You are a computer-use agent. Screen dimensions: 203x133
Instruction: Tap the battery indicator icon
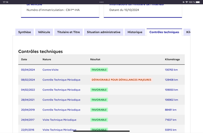(198, 2)
